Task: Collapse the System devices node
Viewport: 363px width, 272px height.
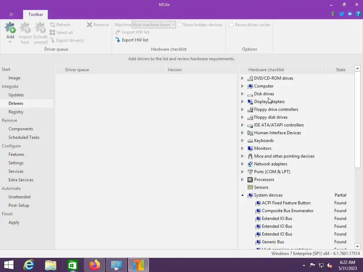Action: [x=242, y=195]
